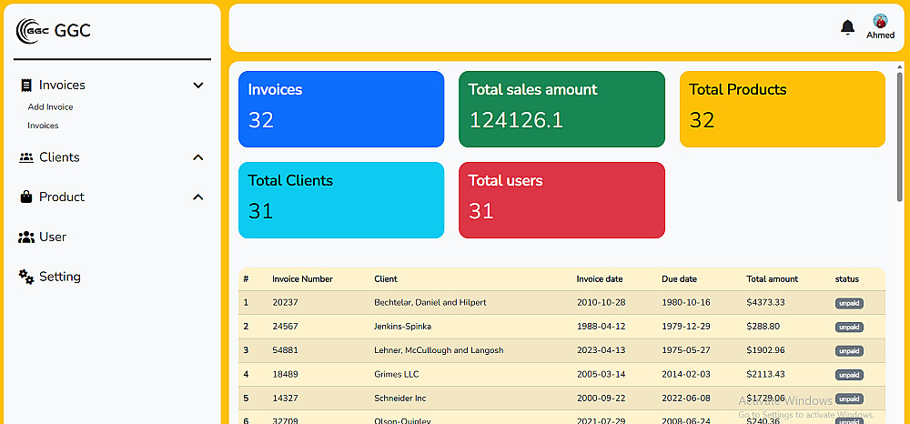Open the User menu item
The width and height of the screenshot is (910, 424).
click(x=53, y=237)
